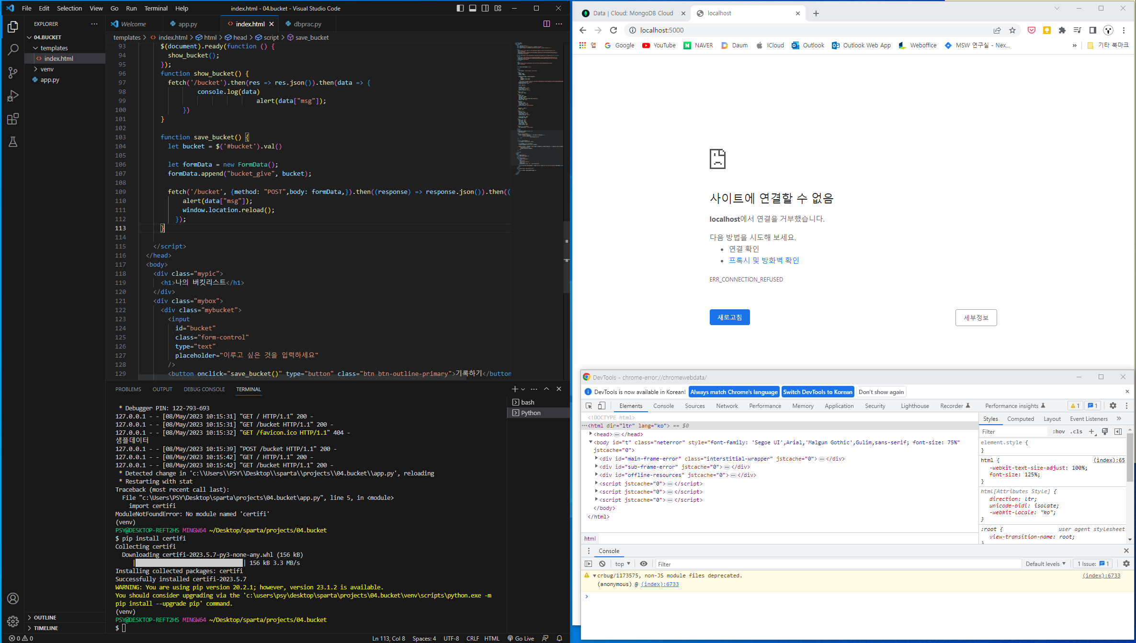The width and height of the screenshot is (1136, 643).
Task: Show more bookmarks with the chevron
Action: coord(1075,45)
